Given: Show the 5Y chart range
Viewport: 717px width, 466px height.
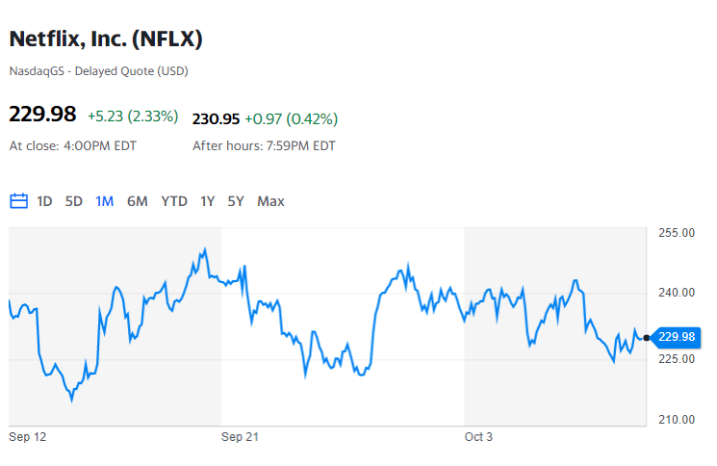Looking at the screenshot, I should coord(236,201).
